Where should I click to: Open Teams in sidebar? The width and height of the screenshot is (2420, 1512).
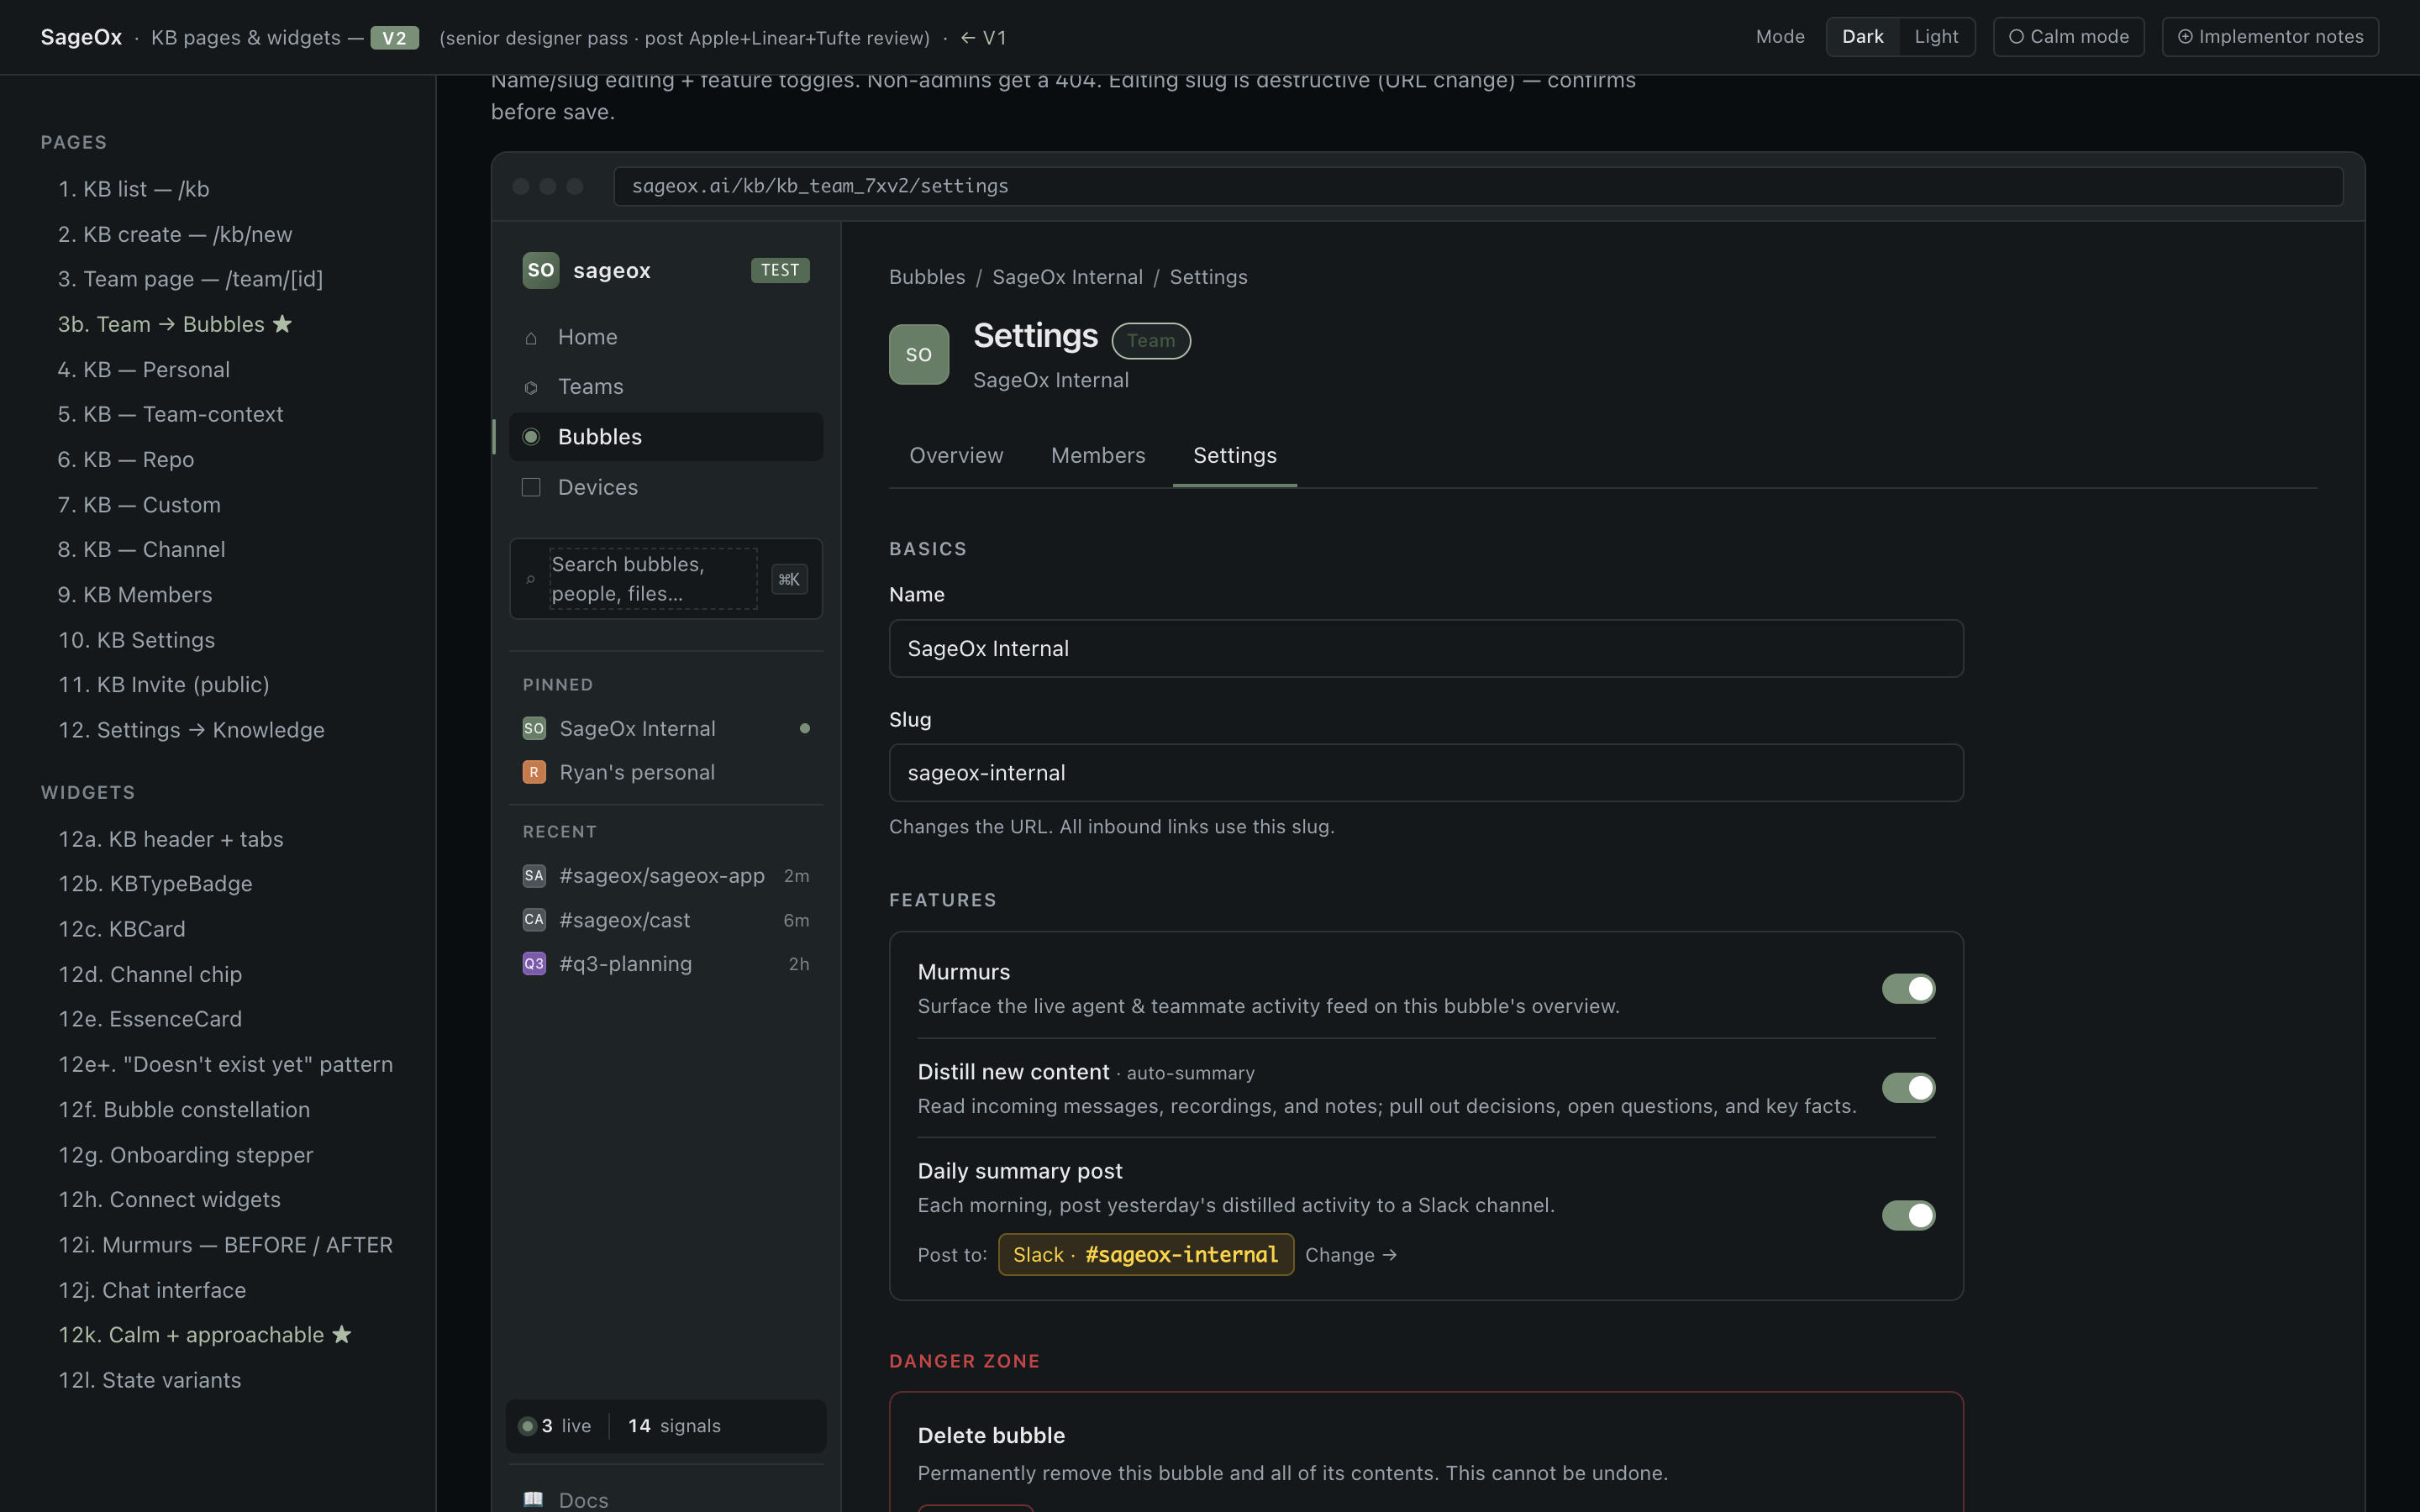[x=666, y=387]
